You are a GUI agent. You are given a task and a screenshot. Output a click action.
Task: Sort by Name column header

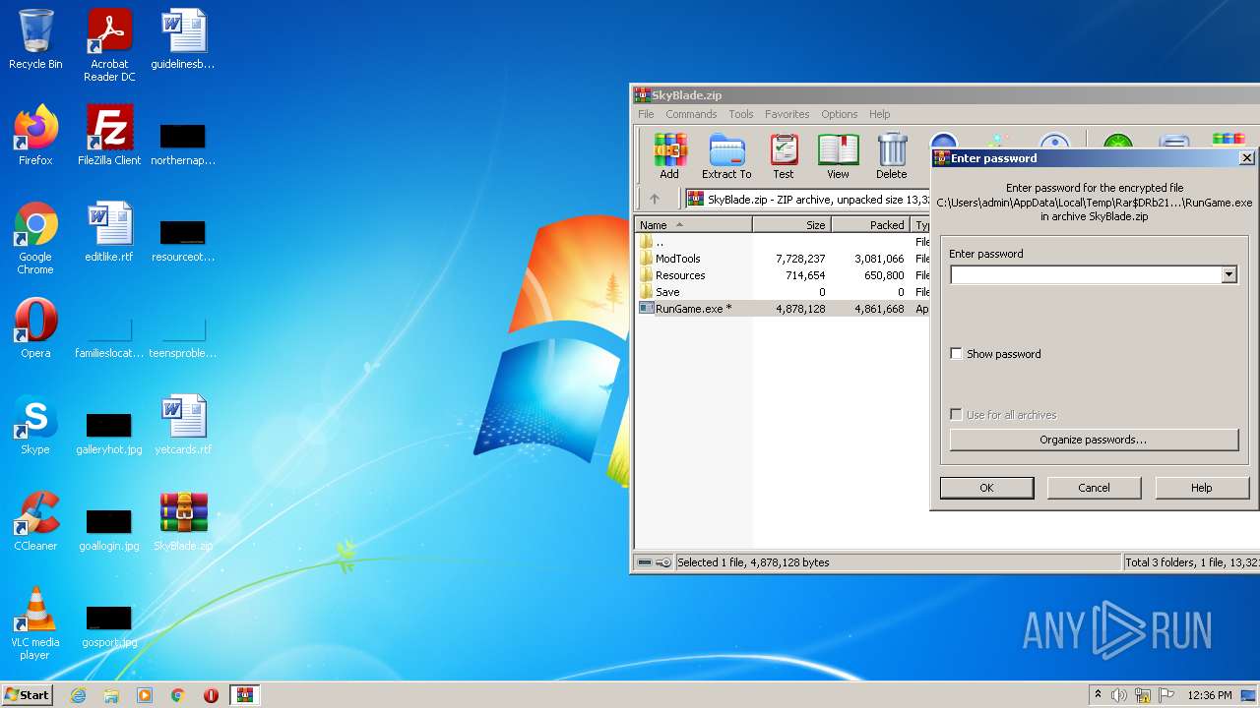pos(693,225)
